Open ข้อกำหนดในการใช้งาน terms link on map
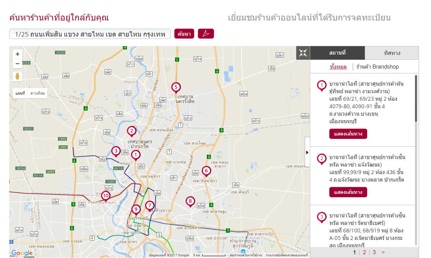The width and height of the screenshot is (431, 258). coord(246,255)
